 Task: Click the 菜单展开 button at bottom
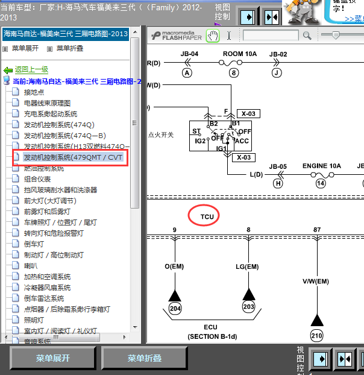(53, 358)
